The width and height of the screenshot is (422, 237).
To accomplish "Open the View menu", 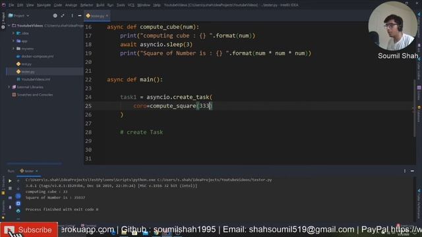I will point(30,5).
